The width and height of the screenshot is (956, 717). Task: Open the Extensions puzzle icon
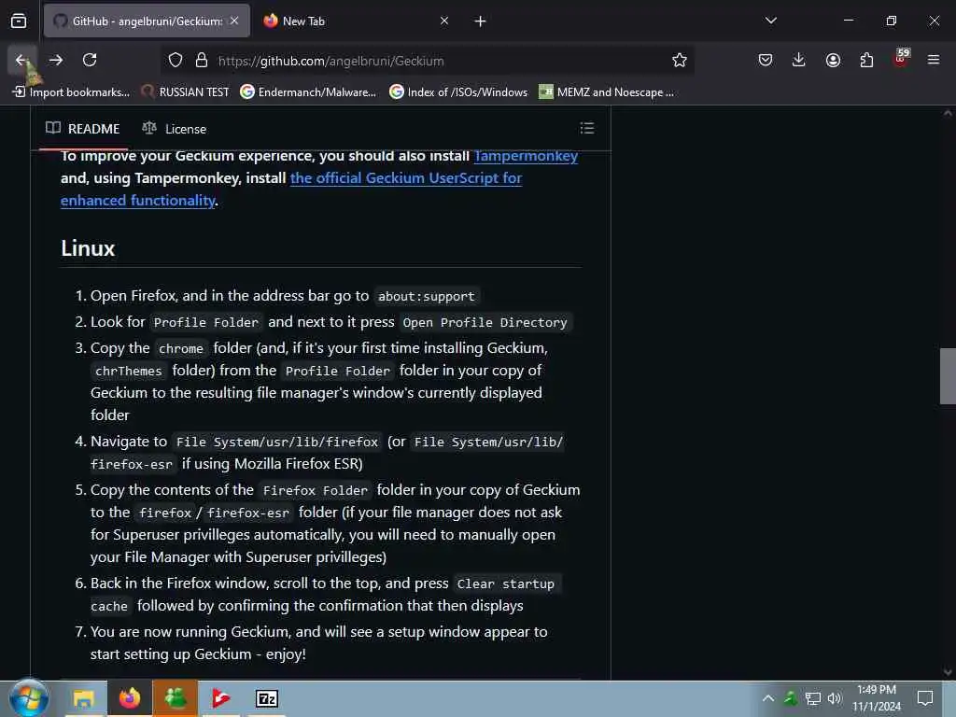pyautogui.click(x=866, y=60)
